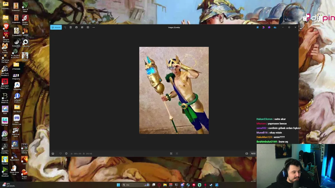Share the image via the share icon
Screen dimensions: 335x188
tap(82, 27)
